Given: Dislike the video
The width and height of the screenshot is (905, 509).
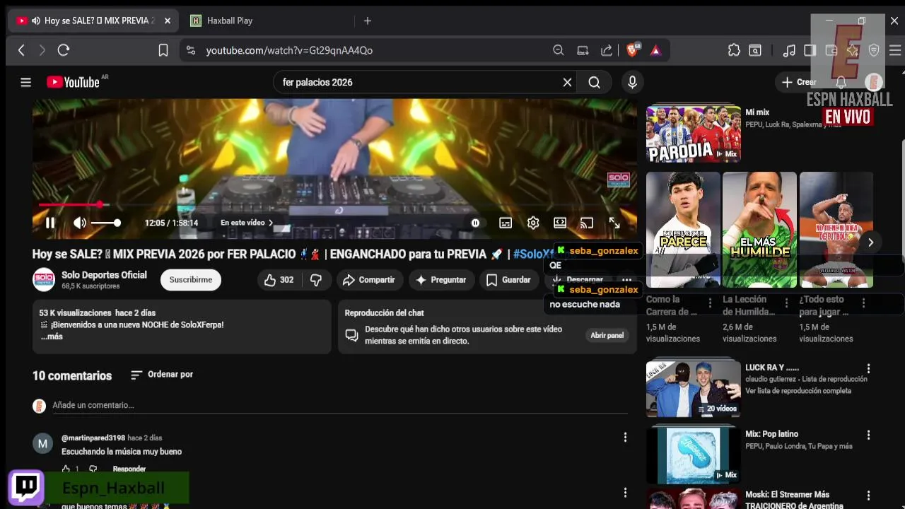Looking at the screenshot, I should (316, 280).
